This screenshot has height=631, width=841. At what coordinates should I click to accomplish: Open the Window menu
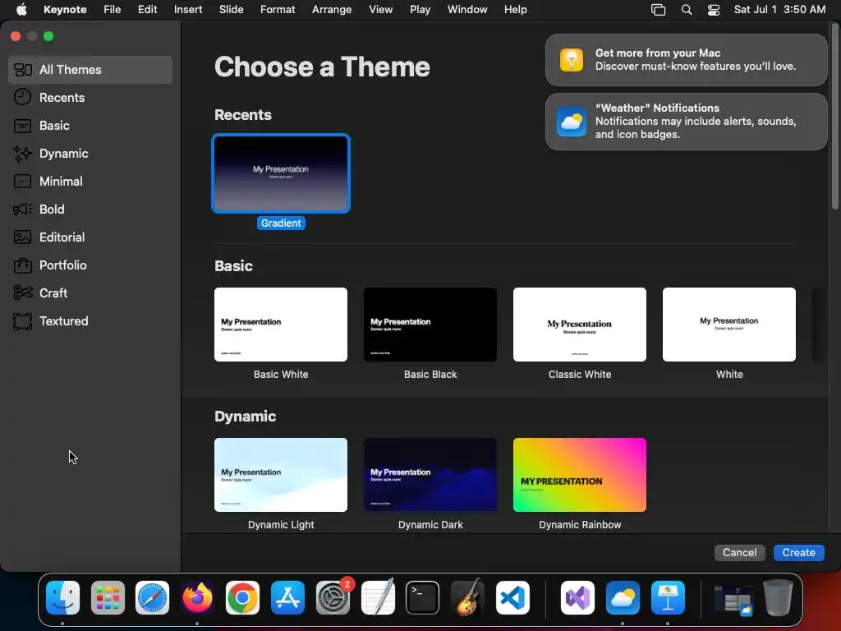467,9
